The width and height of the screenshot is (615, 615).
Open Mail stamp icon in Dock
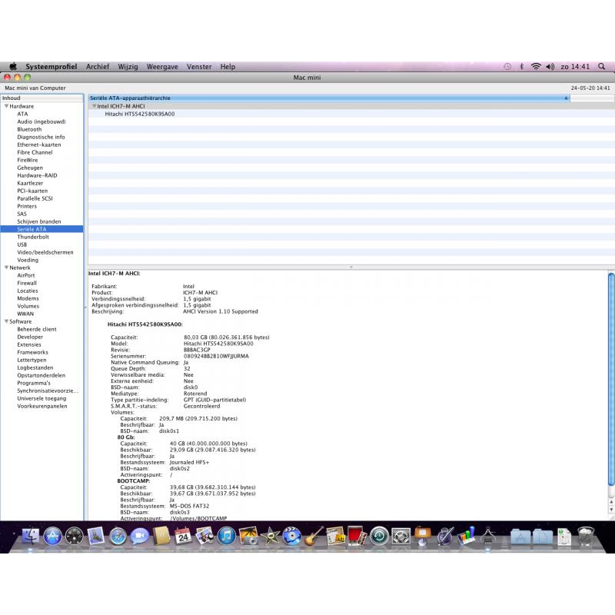[95, 536]
